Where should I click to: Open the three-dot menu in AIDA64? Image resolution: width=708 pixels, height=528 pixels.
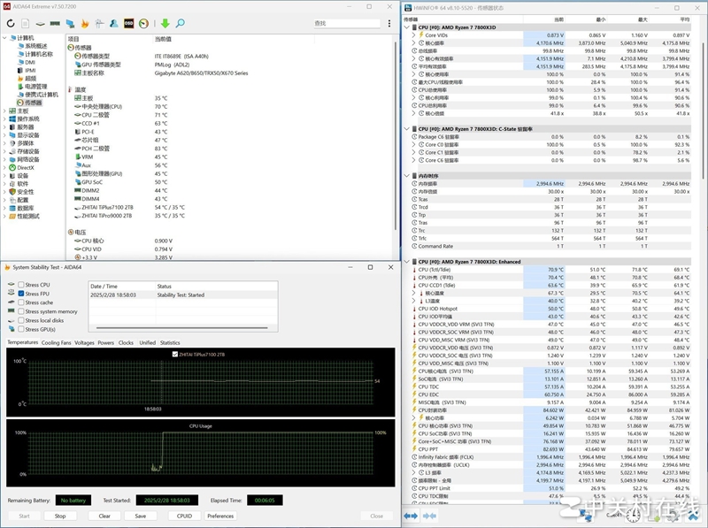pos(388,23)
